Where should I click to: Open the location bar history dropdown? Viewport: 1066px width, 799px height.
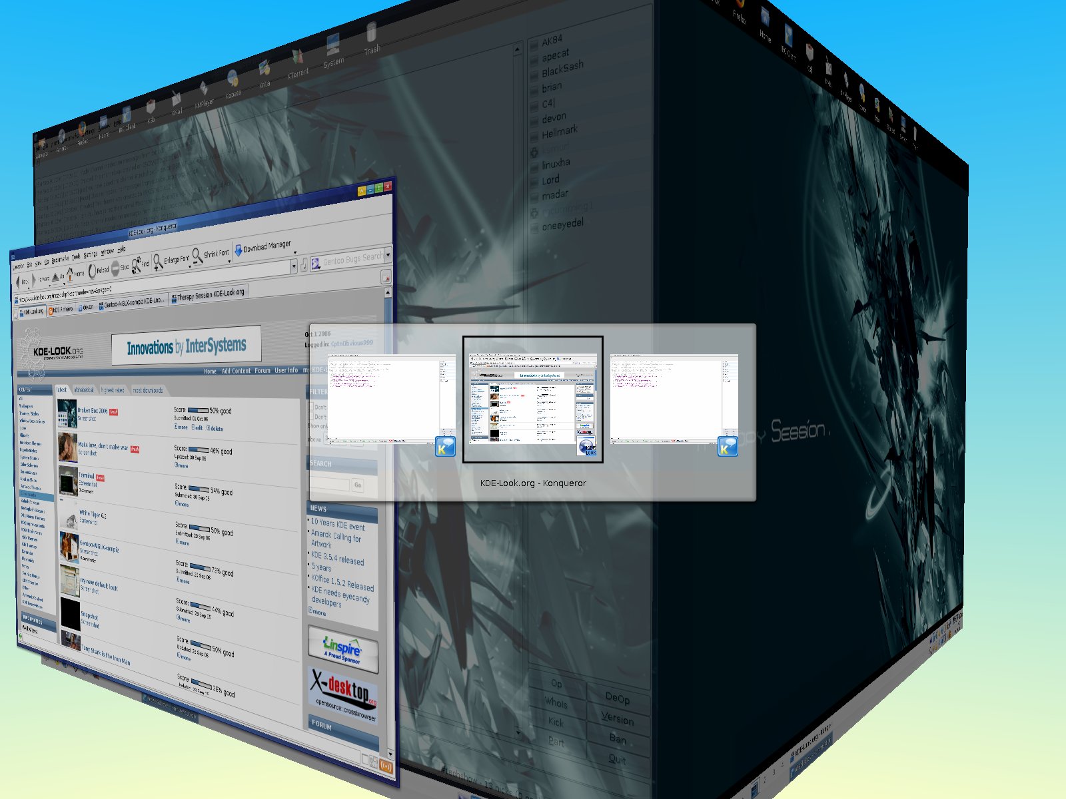(294, 266)
